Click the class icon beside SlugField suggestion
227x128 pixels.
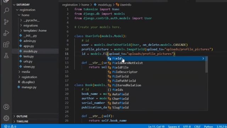(110, 107)
